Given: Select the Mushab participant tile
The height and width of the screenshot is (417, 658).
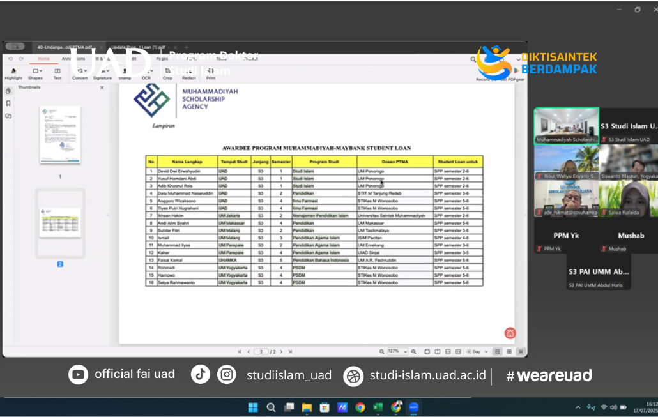Looking at the screenshot, I should 629,236.
